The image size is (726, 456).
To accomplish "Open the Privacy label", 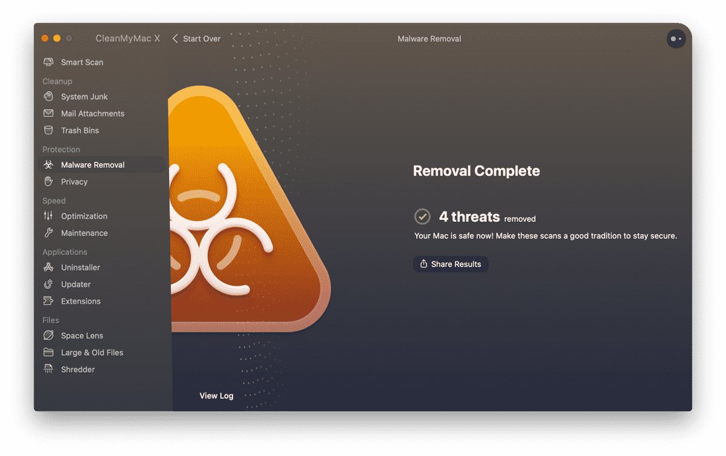I will coord(74,182).
